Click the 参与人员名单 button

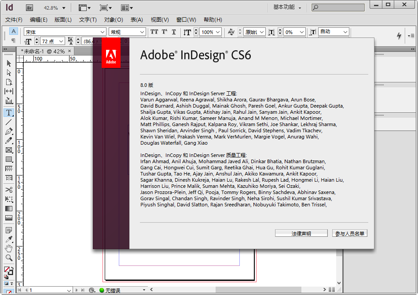350,233
